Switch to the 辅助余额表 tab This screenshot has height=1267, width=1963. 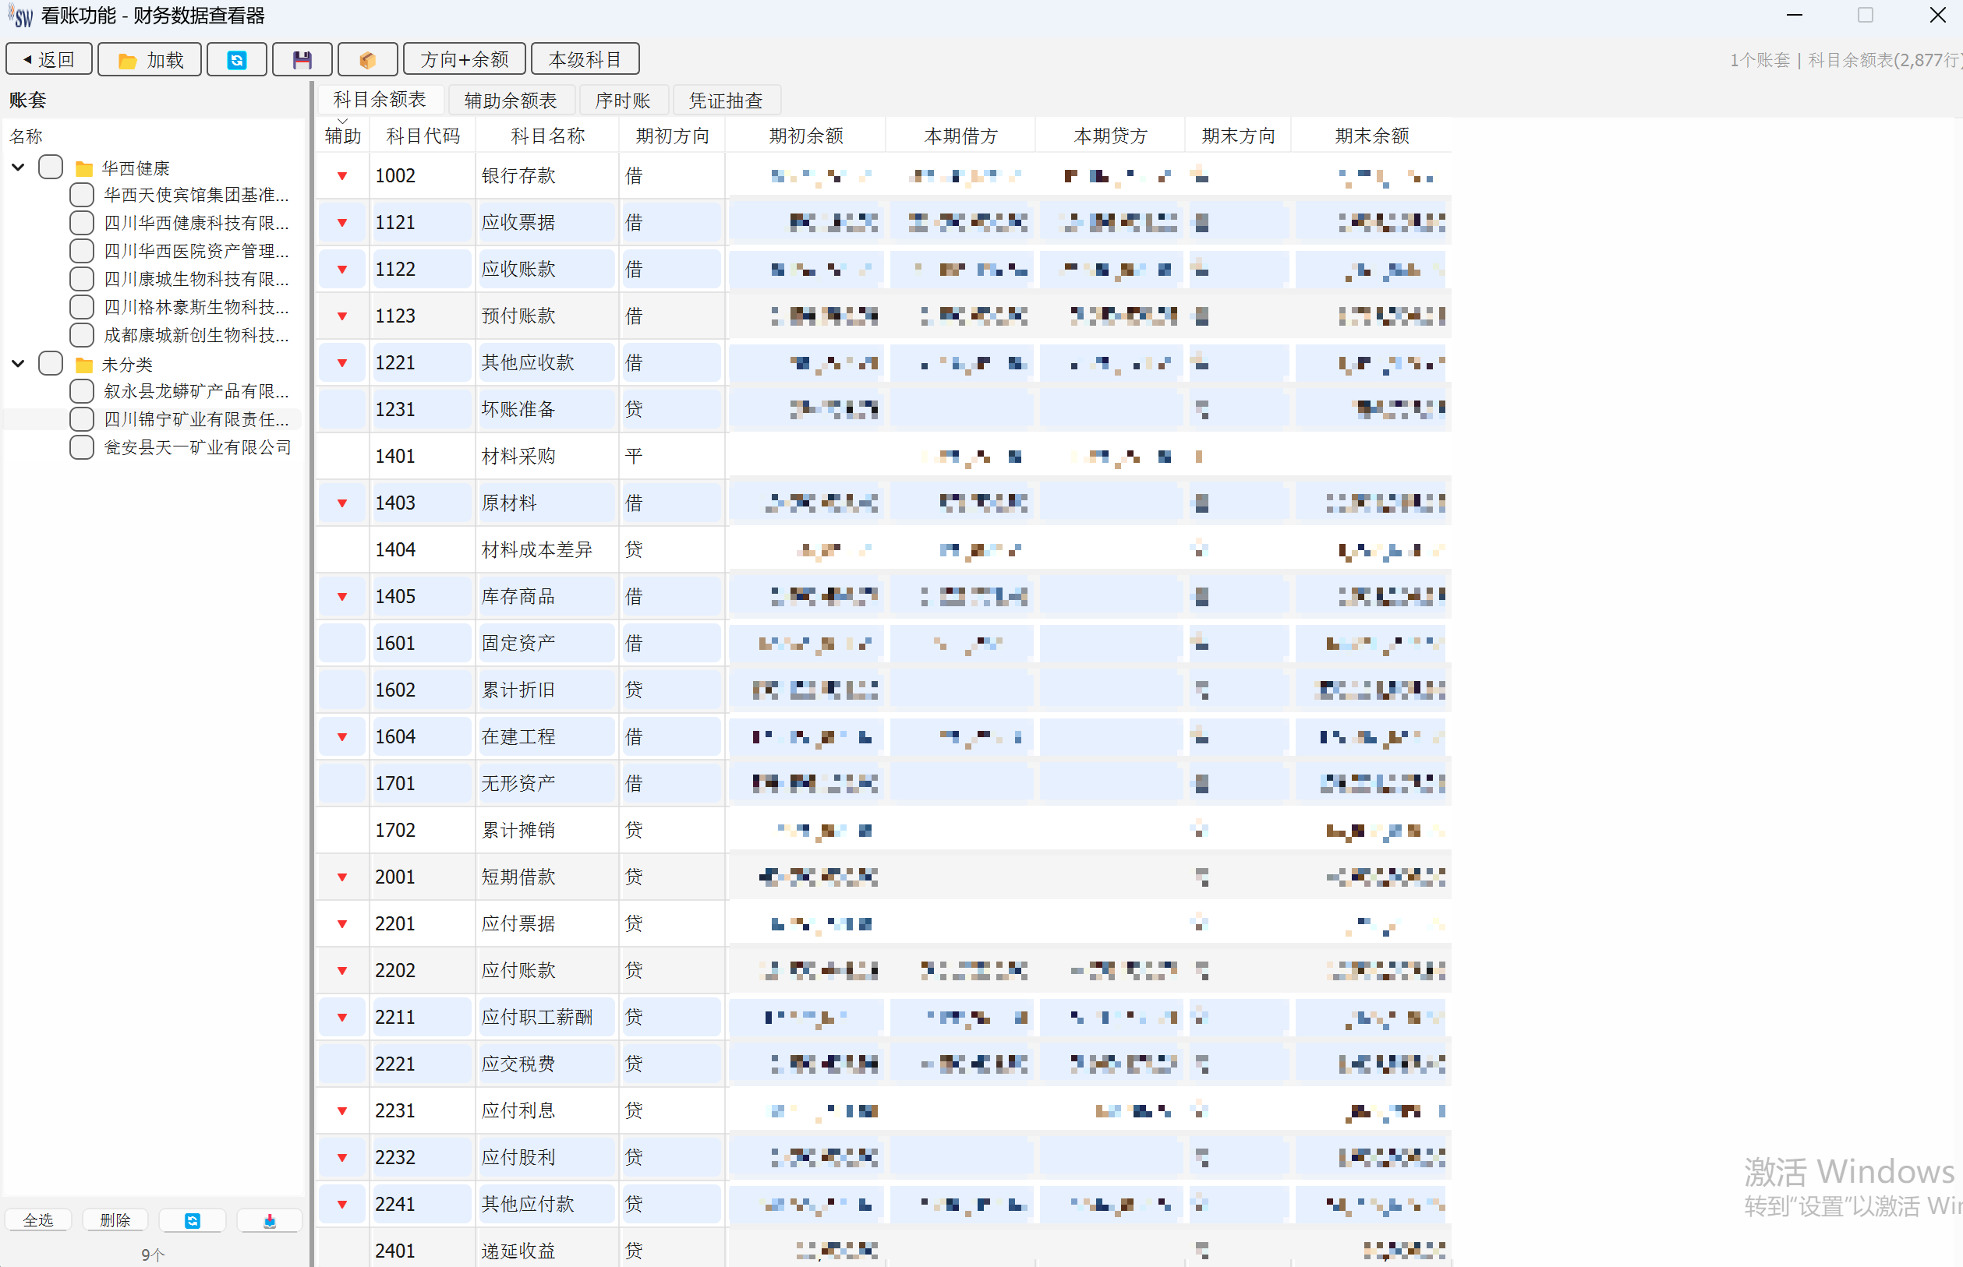pos(511,101)
